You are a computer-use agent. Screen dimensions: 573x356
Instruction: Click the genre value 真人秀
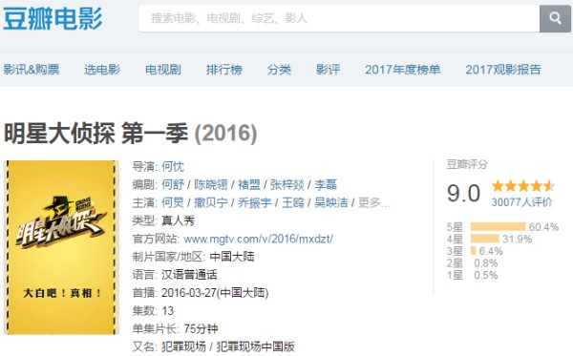(179, 220)
